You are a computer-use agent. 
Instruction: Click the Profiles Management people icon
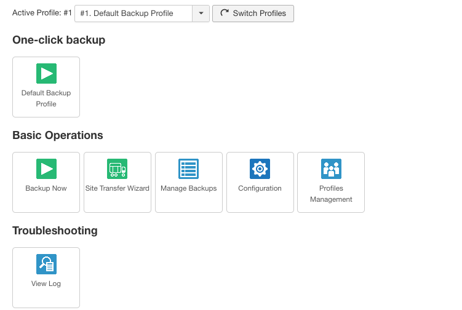point(331,169)
